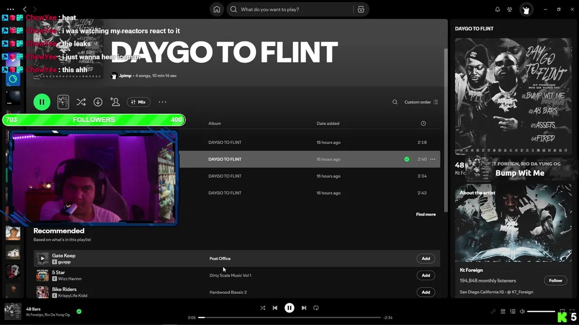Sort by the Date added column header

(328, 123)
